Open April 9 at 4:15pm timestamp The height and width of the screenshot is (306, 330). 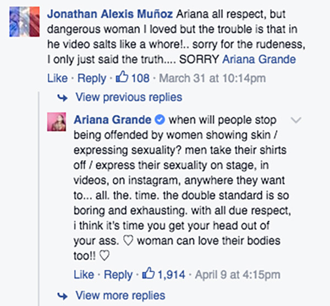[x=238, y=275]
